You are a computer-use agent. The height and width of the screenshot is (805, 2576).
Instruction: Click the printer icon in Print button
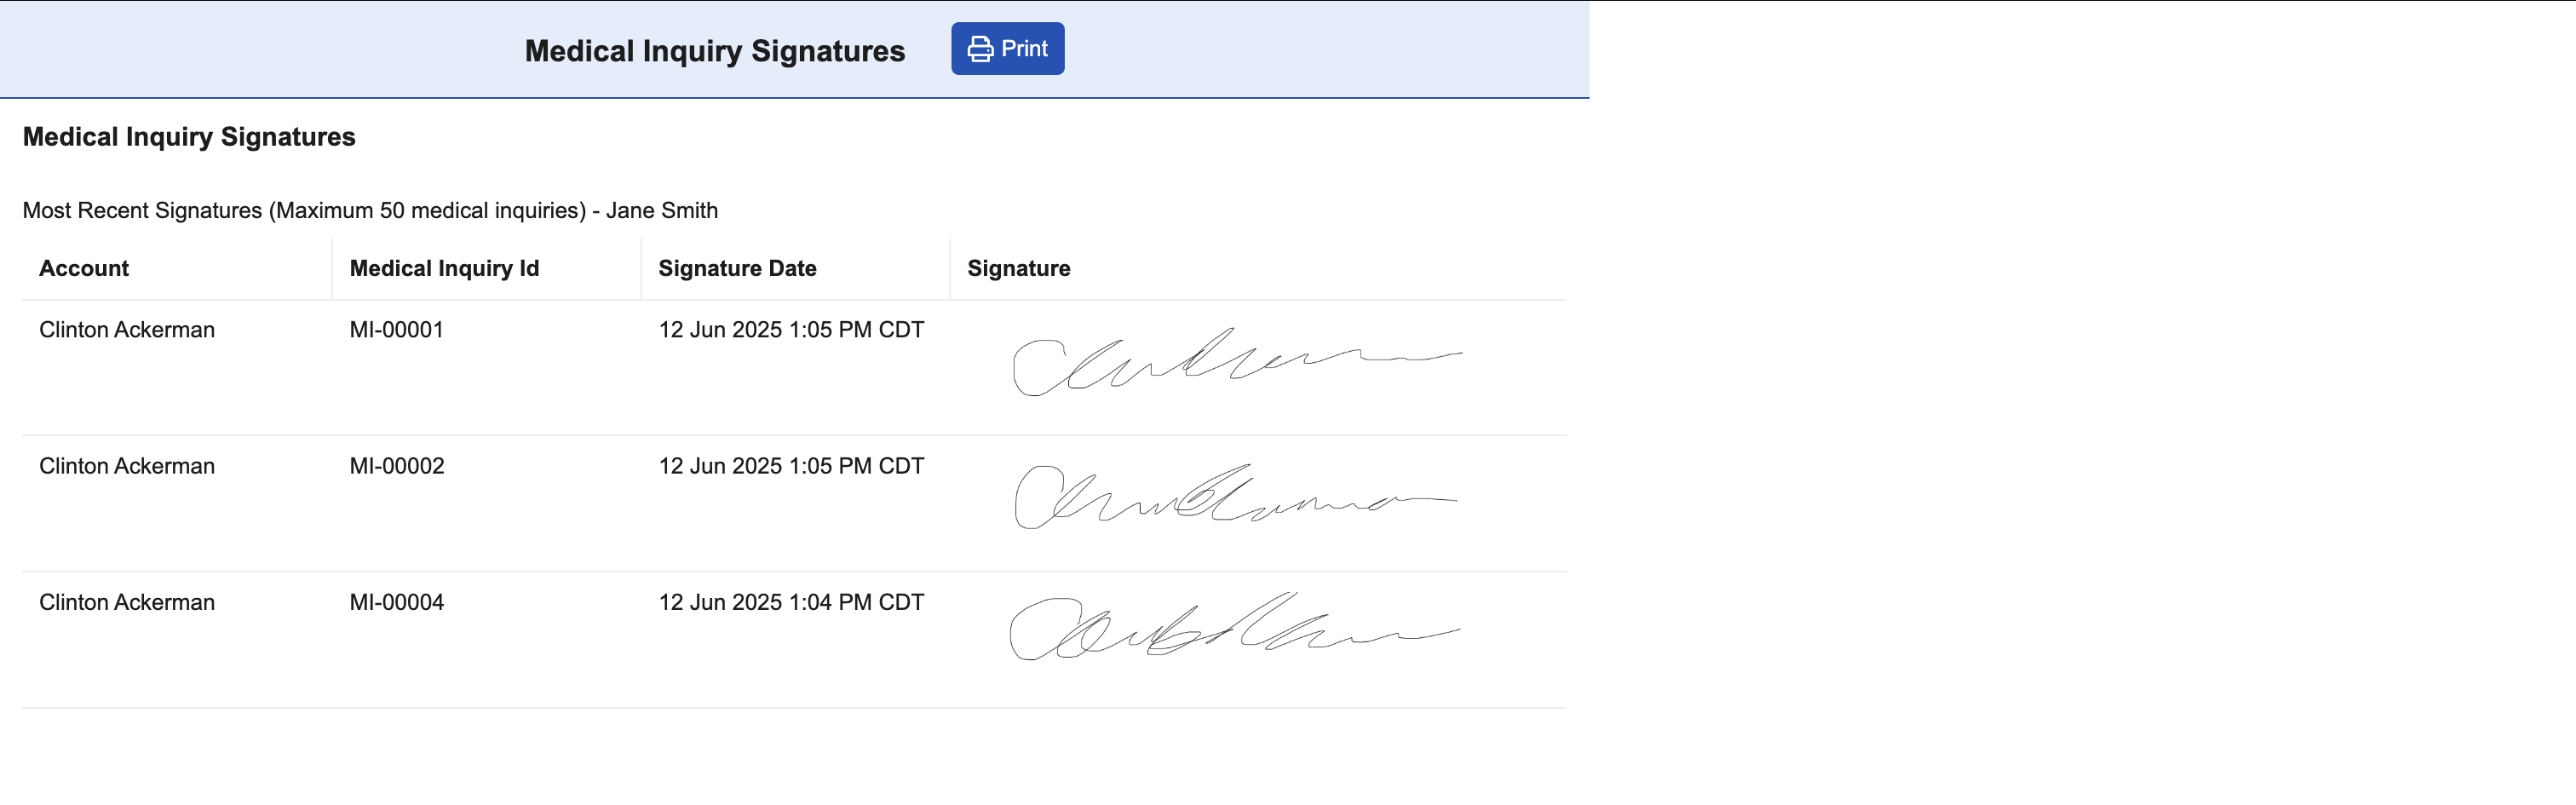980,49
